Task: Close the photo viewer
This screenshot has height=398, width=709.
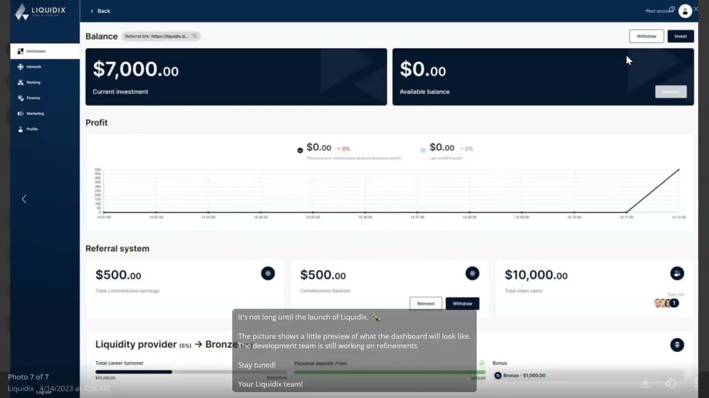Action: point(696,9)
